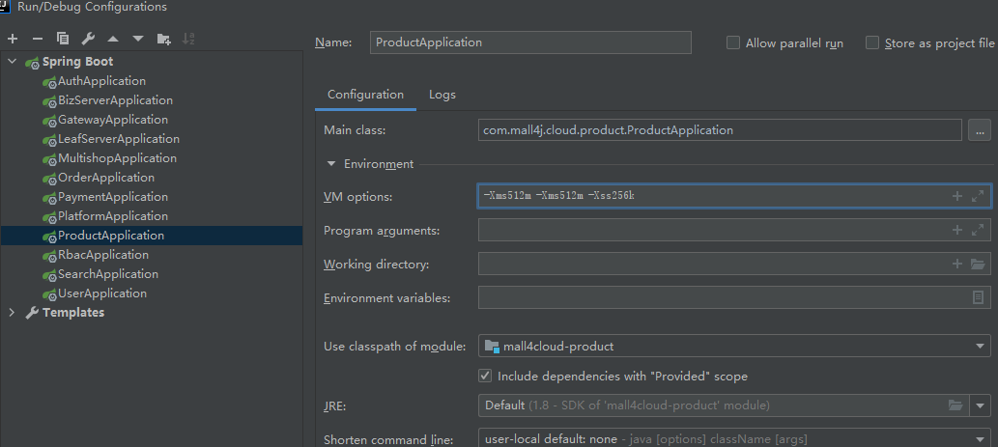Screen dimensions: 998x447
Task: Collapse the Spring Boot tree node
Action: pos(13,62)
